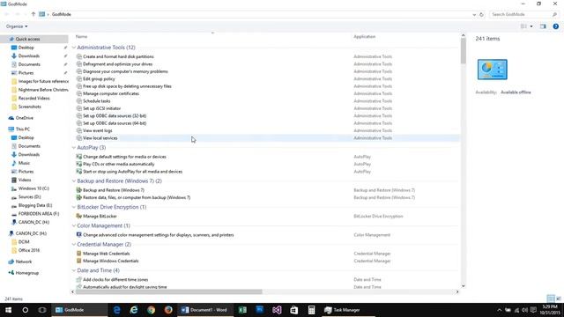The height and width of the screenshot is (317, 564).
Task: Sort by the Name column header
Action: 81,37
